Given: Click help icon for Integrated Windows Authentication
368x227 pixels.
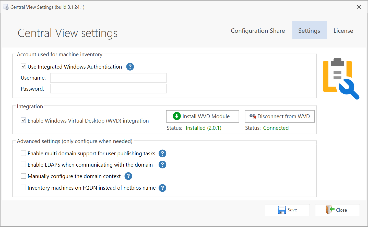Looking at the screenshot, I should [x=130, y=67].
